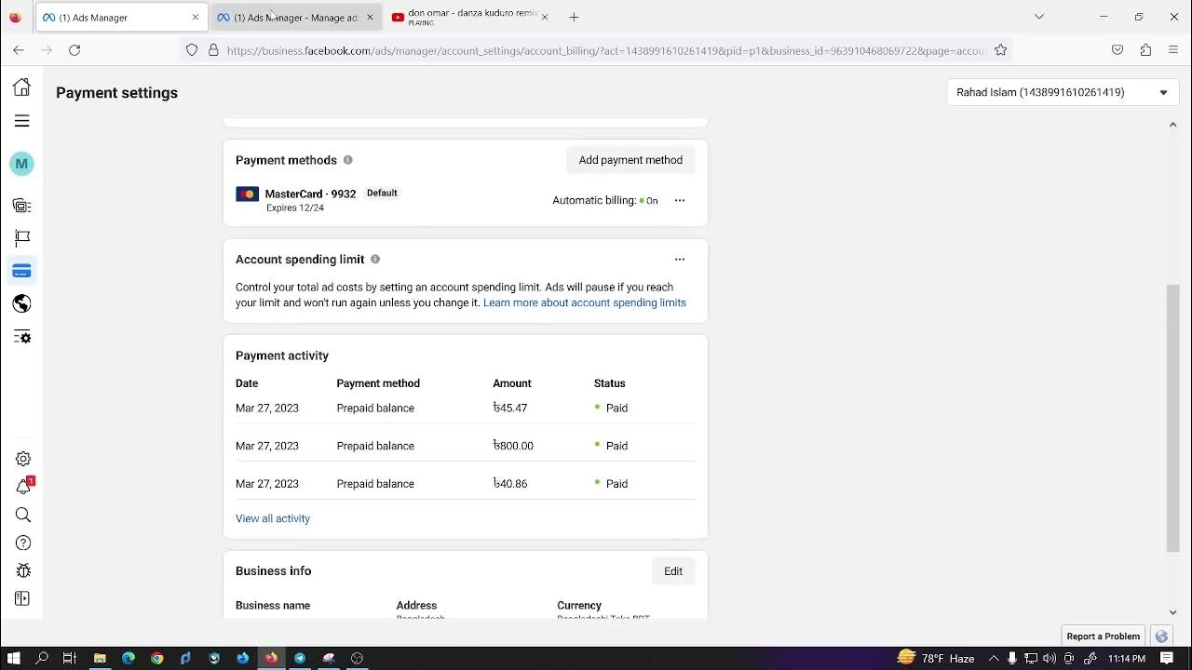Open File Explorer from taskbar
Image resolution: width=1192 pixels, height=670 pixels.
[100, 658]
